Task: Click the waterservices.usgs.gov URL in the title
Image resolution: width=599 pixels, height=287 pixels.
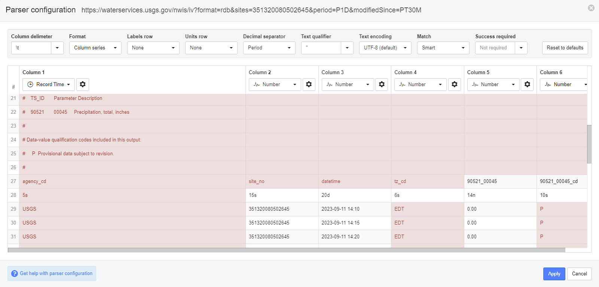Action: coord(251,10)
